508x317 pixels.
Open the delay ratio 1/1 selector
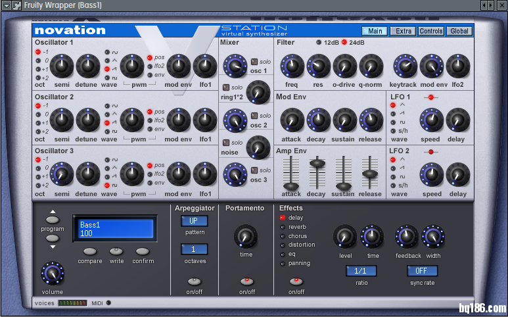(361, 271)
